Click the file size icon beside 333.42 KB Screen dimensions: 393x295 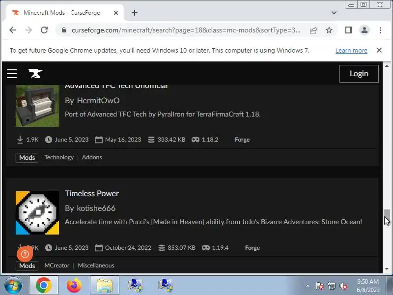pyautogui.click(x=151, y=140)
